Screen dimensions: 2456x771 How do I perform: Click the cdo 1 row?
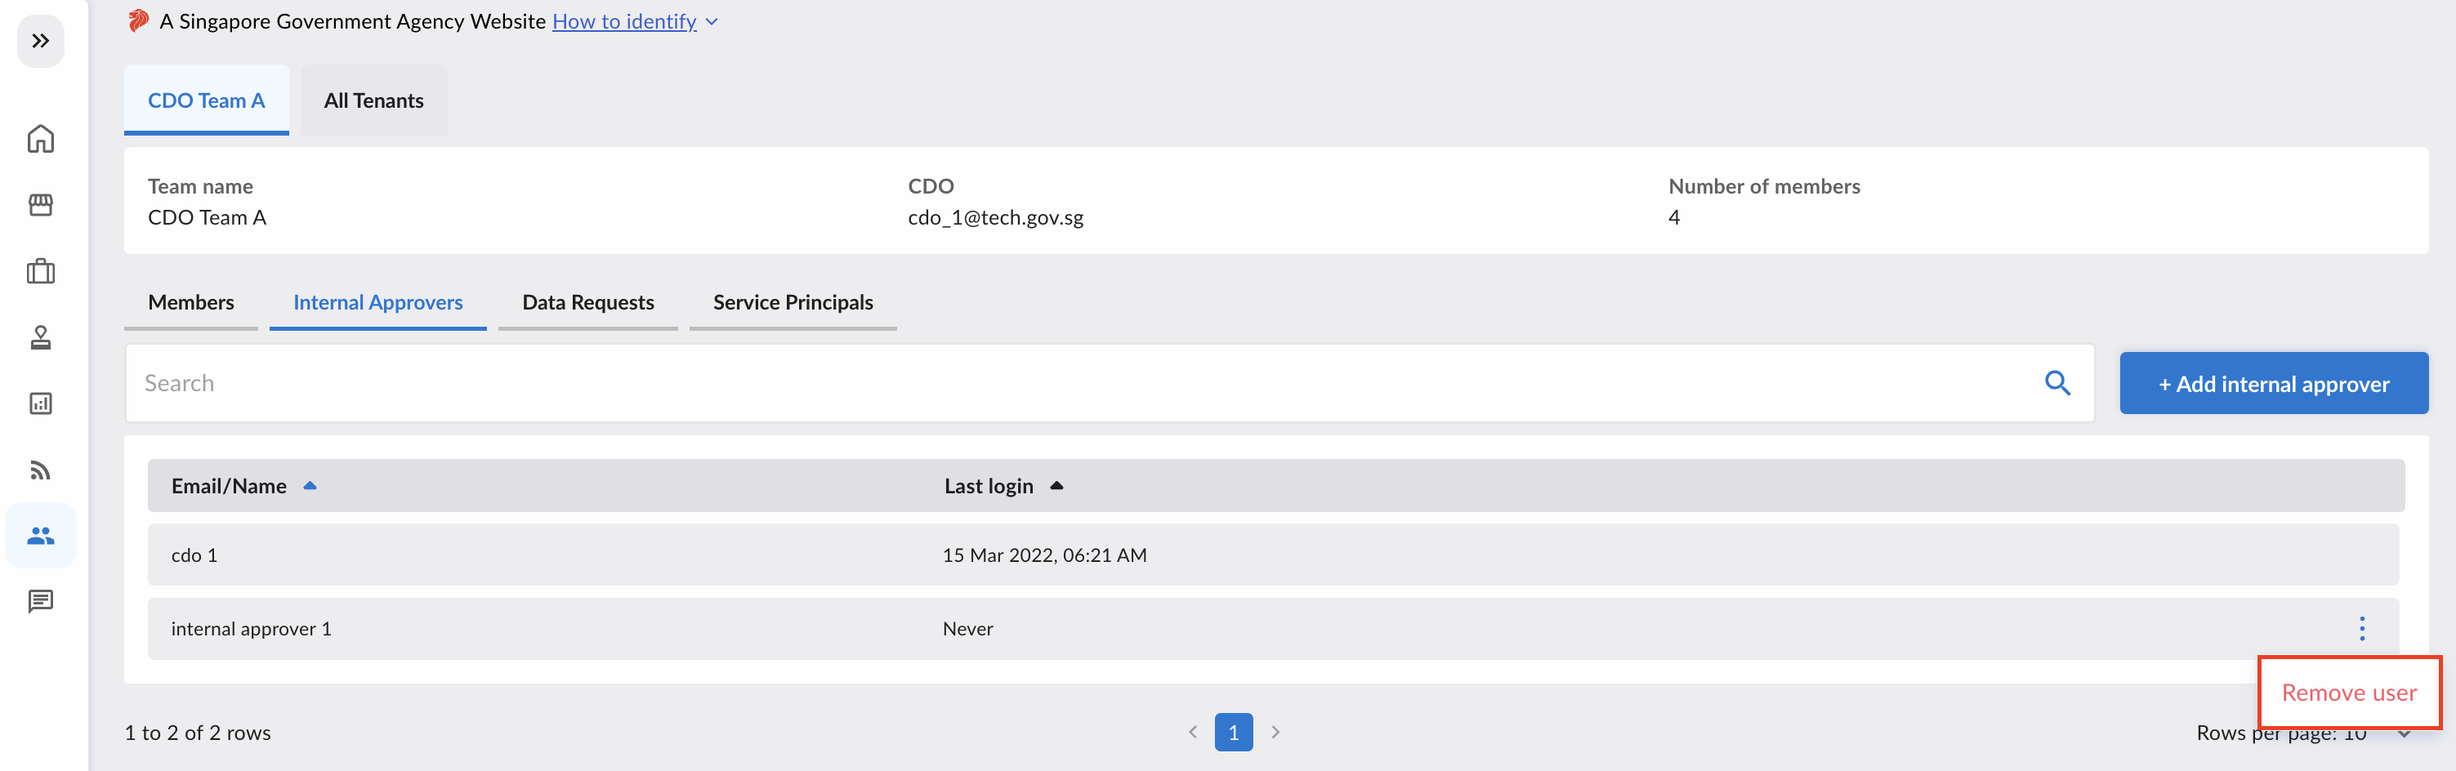(1273, 555)
